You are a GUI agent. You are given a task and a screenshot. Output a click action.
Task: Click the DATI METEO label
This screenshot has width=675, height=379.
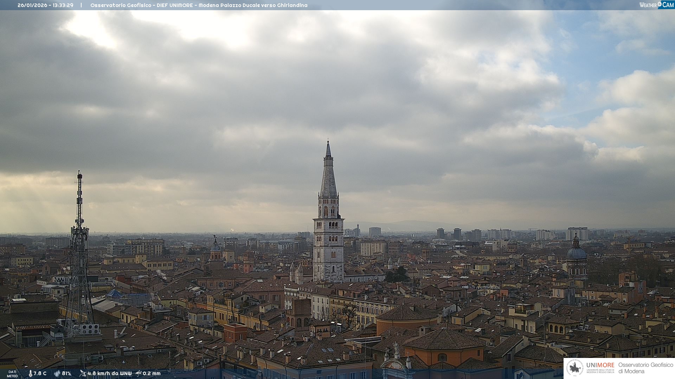pyautogui.click(x=12, y=374)
